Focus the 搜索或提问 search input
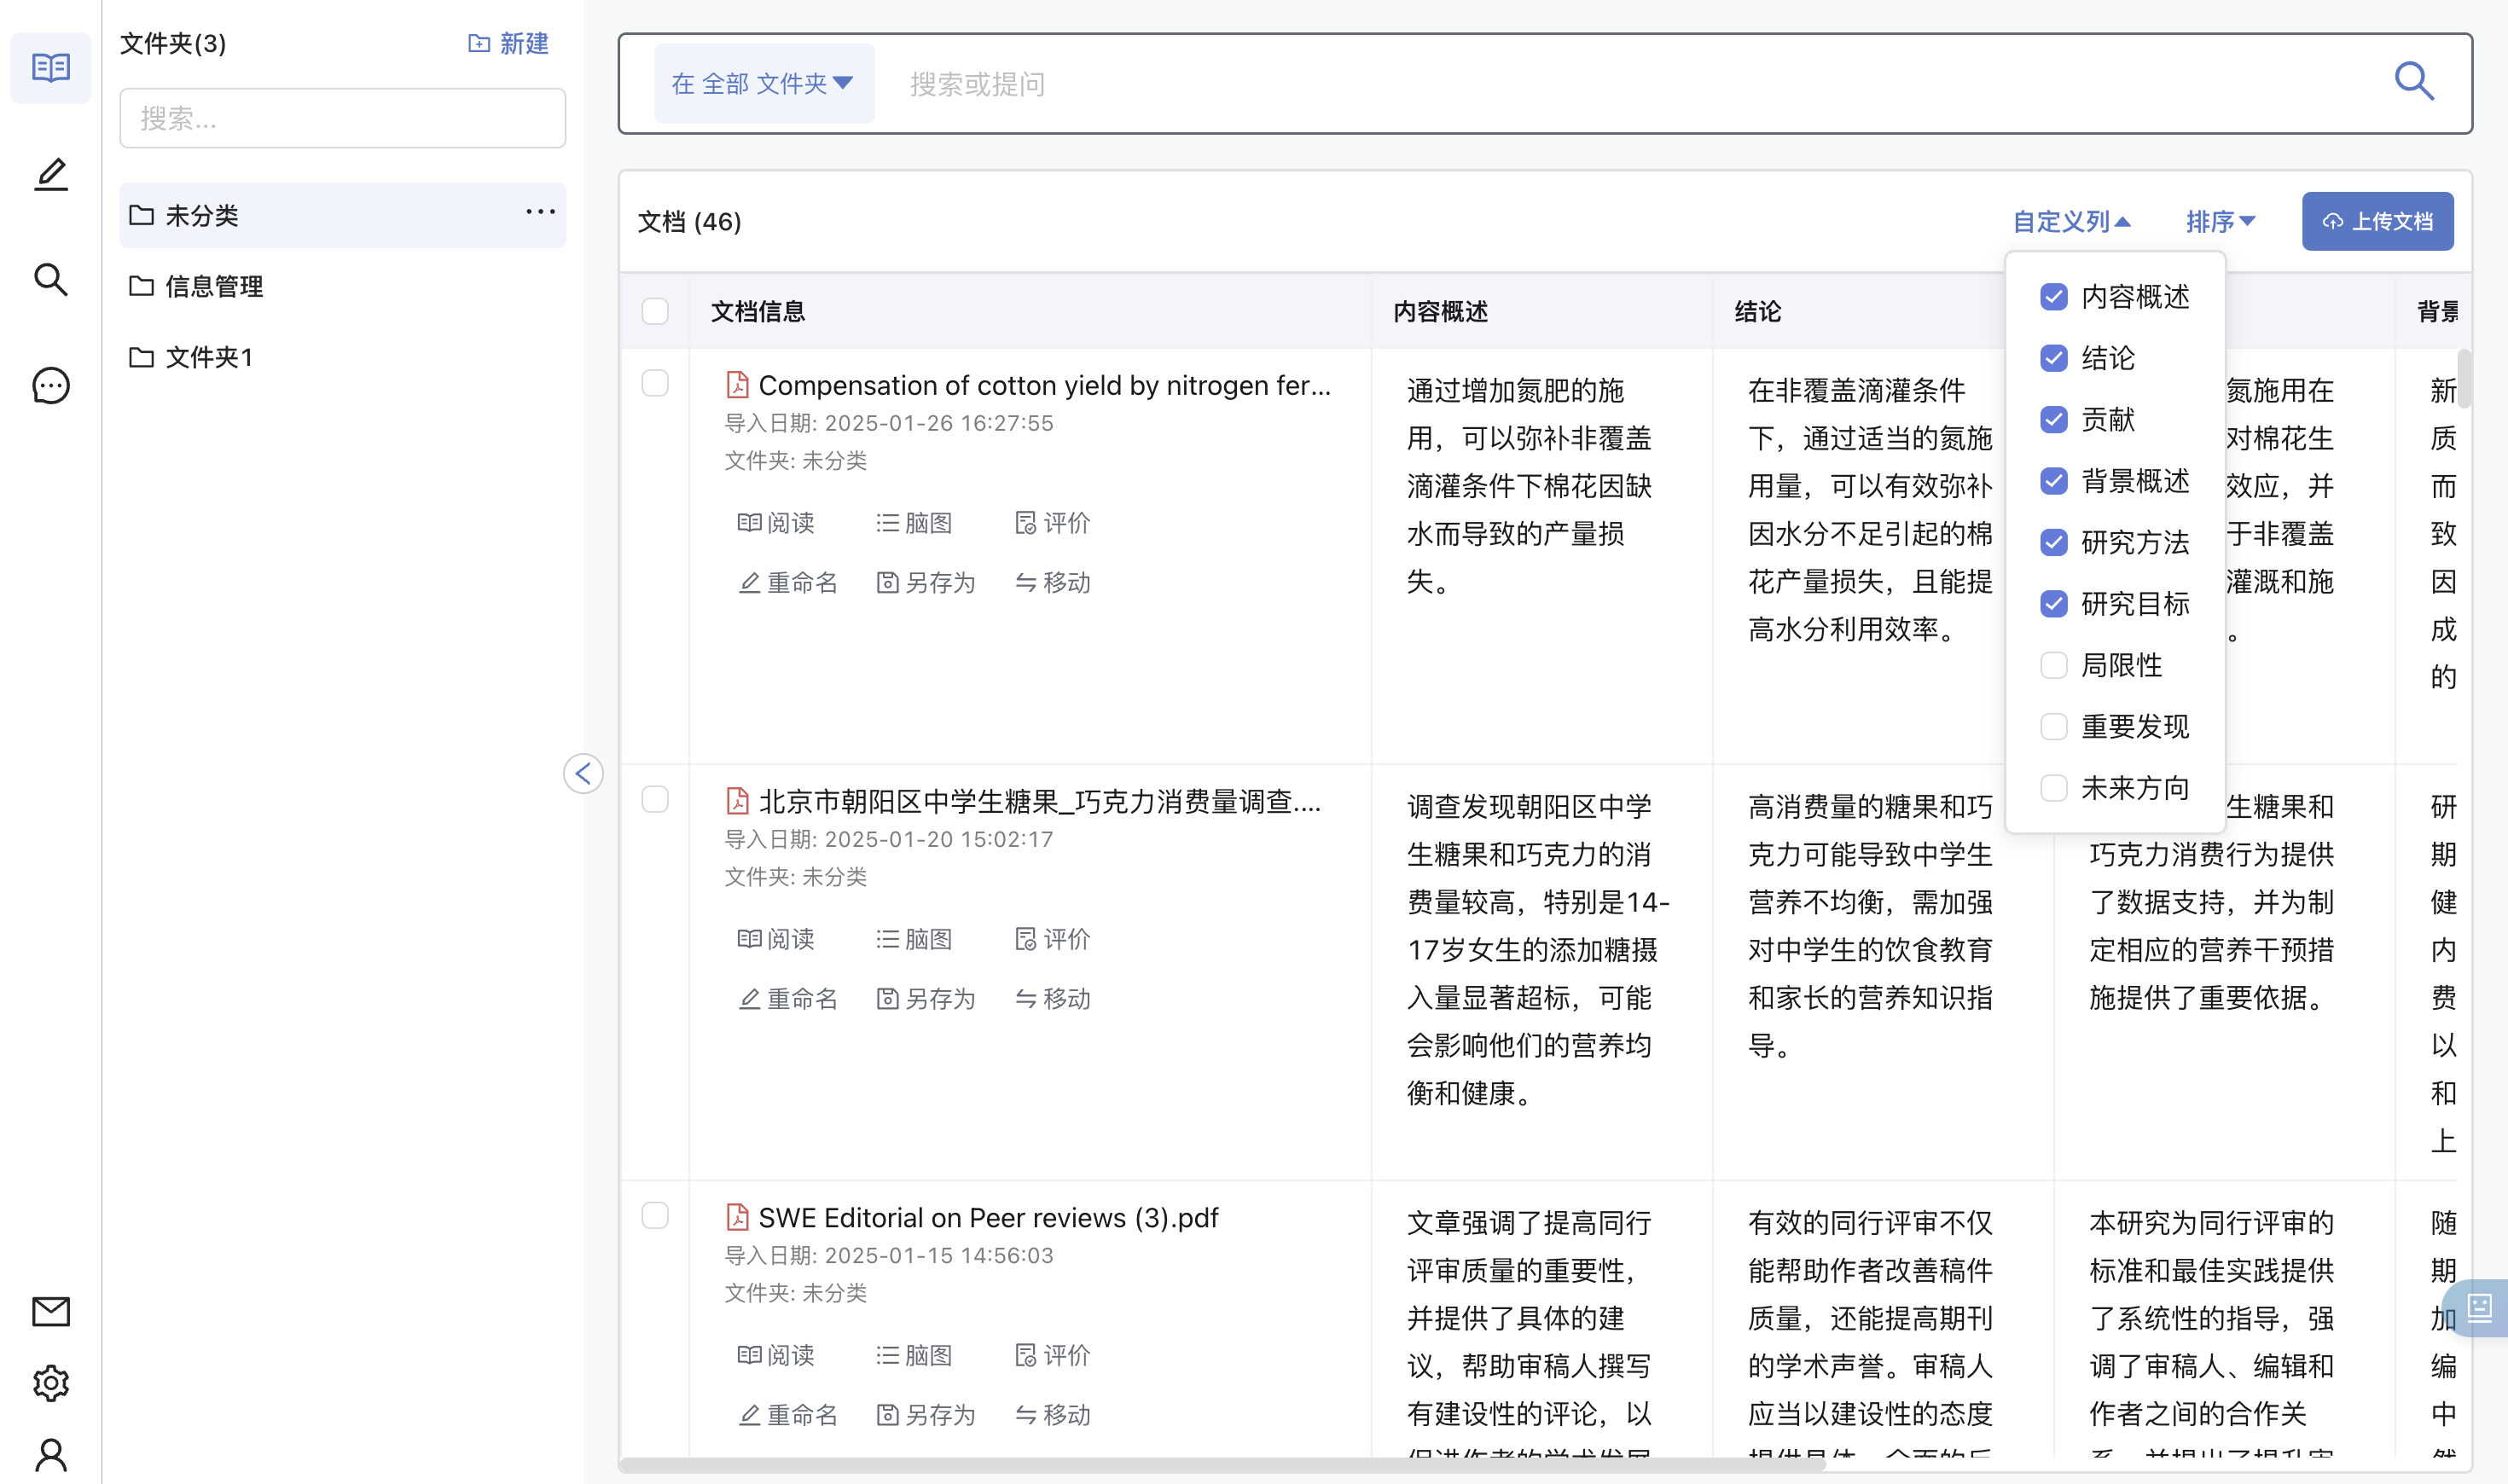The width and height of the screenshot is (2508, 1484). tap(1632, 83)
